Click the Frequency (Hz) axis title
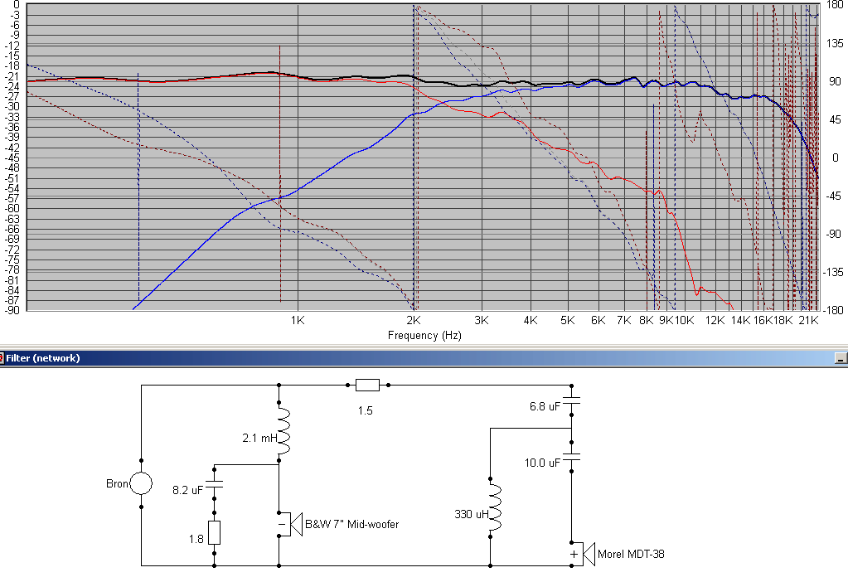Image resolution: width=848 pixels, height=582 pixels. click(x=424, y=335)
